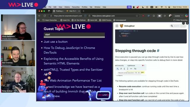
Task: Open 'Just use a button' topic
Action: 56,42
